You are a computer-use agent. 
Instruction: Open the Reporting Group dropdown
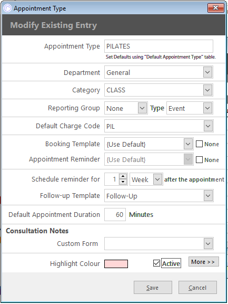(142, 108)
